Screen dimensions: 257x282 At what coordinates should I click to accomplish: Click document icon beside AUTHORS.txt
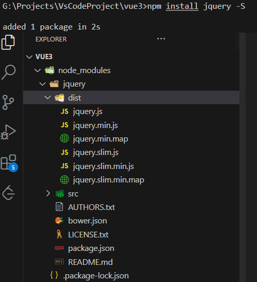point(59,207)
